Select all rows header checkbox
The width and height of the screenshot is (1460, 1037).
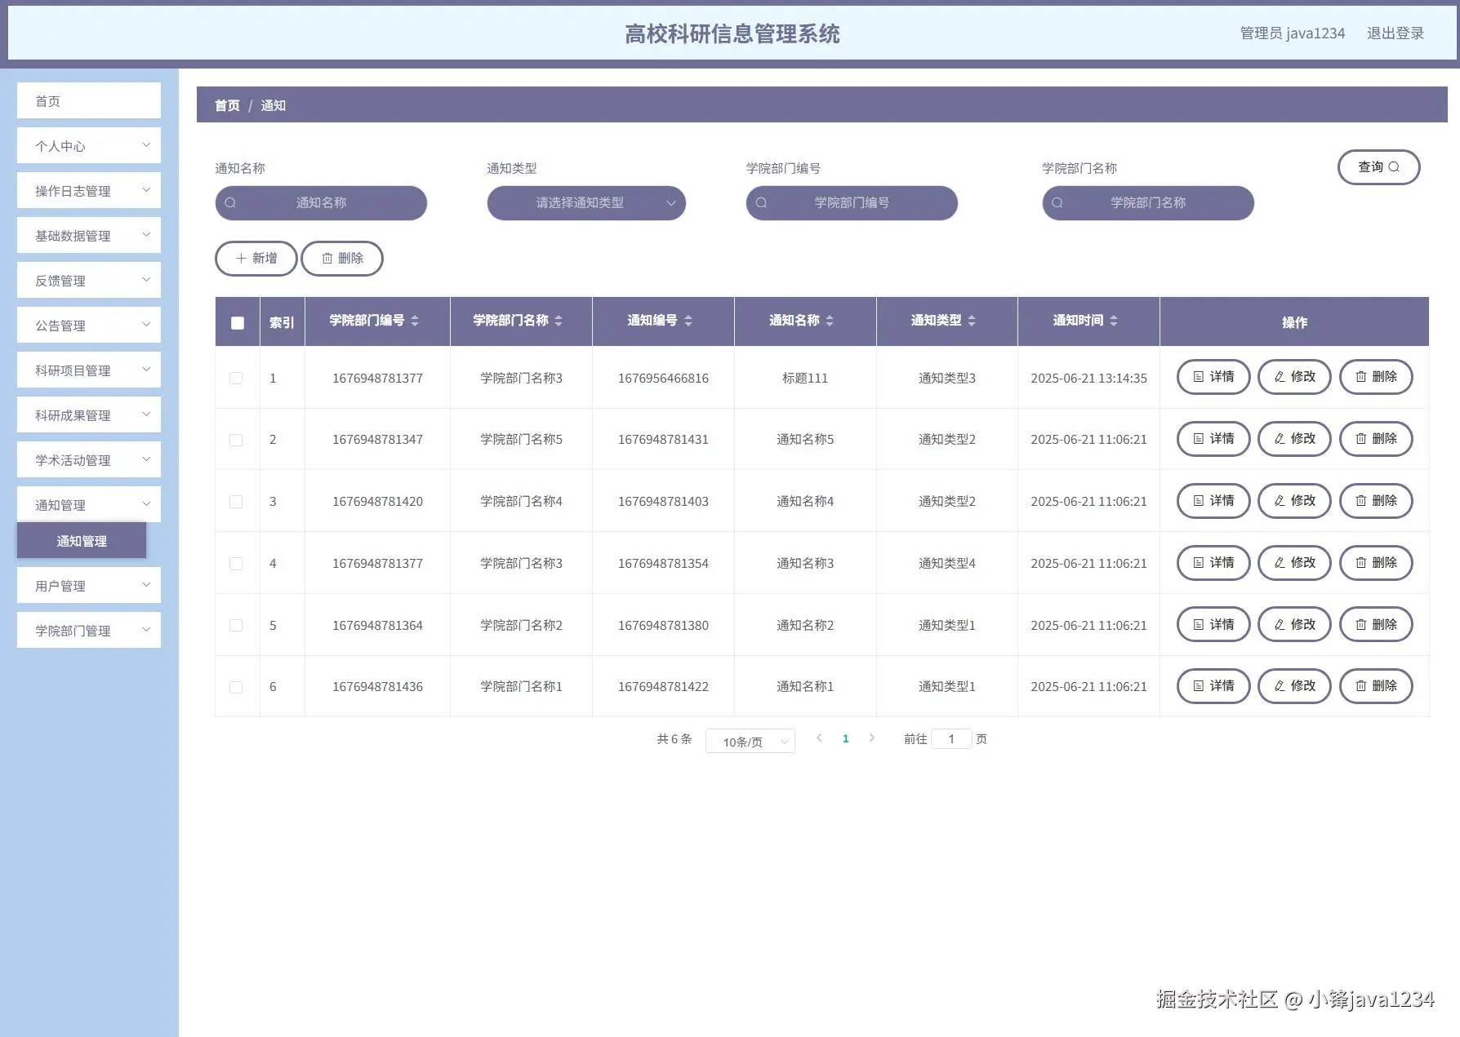(x=238, y=322)
